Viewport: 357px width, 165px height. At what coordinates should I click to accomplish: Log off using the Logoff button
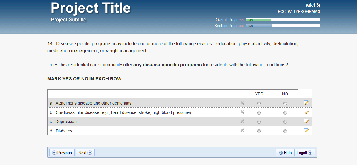click(304, 153)
